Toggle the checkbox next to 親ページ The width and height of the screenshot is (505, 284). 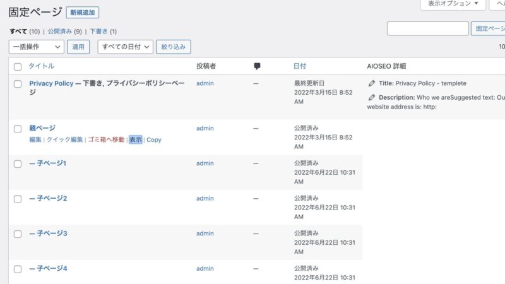click(18, 129)
